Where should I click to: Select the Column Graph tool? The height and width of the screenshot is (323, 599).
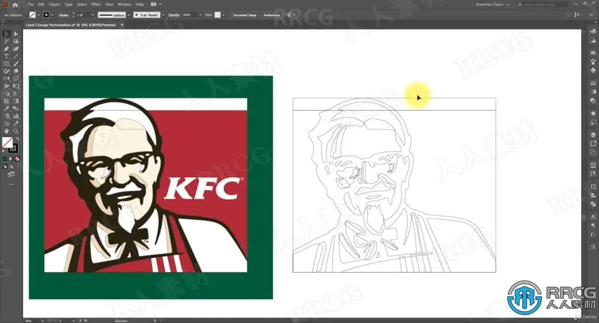click(16, 116)
